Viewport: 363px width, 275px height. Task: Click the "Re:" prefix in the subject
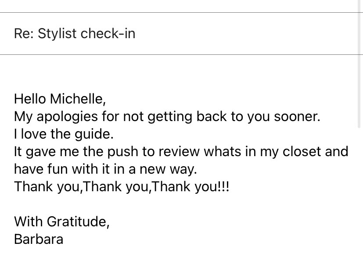coord(24,34)
